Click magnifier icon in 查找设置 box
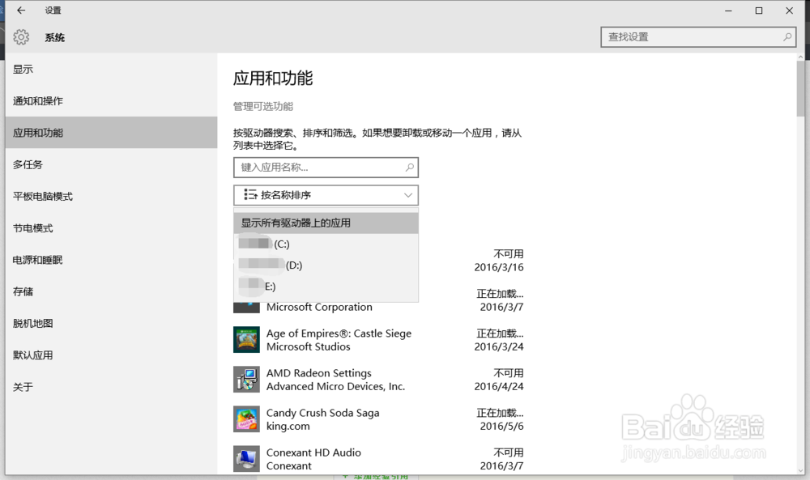The height and width of the screenshot is (480, 810). [787, 37]
